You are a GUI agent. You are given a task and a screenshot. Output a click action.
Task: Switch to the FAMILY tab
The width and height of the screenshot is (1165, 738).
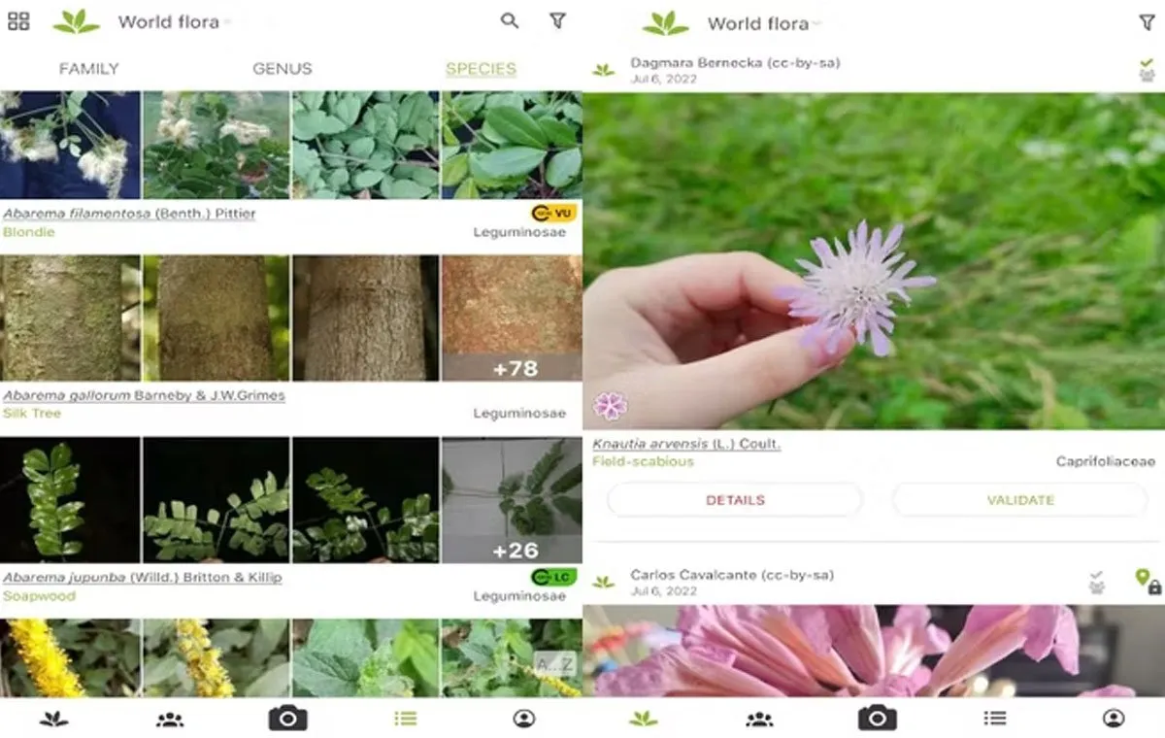click(88, 69)
